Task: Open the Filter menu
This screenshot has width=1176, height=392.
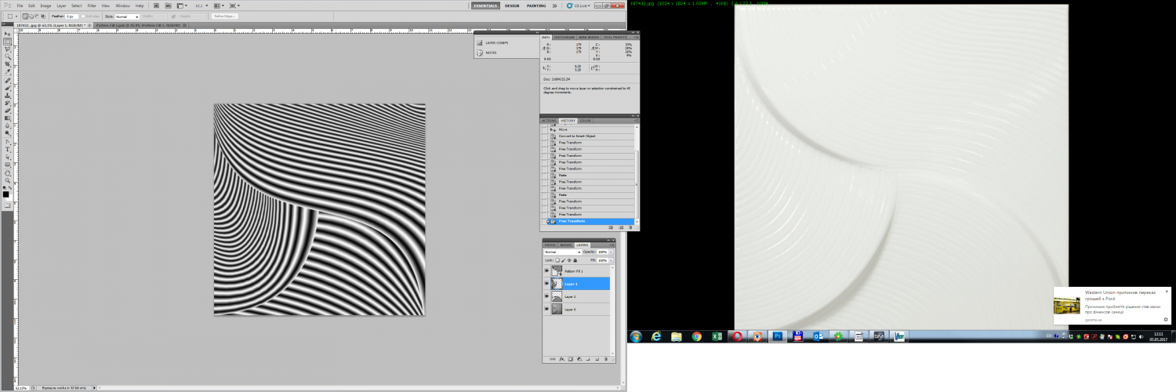Action: tap(92, 5)
